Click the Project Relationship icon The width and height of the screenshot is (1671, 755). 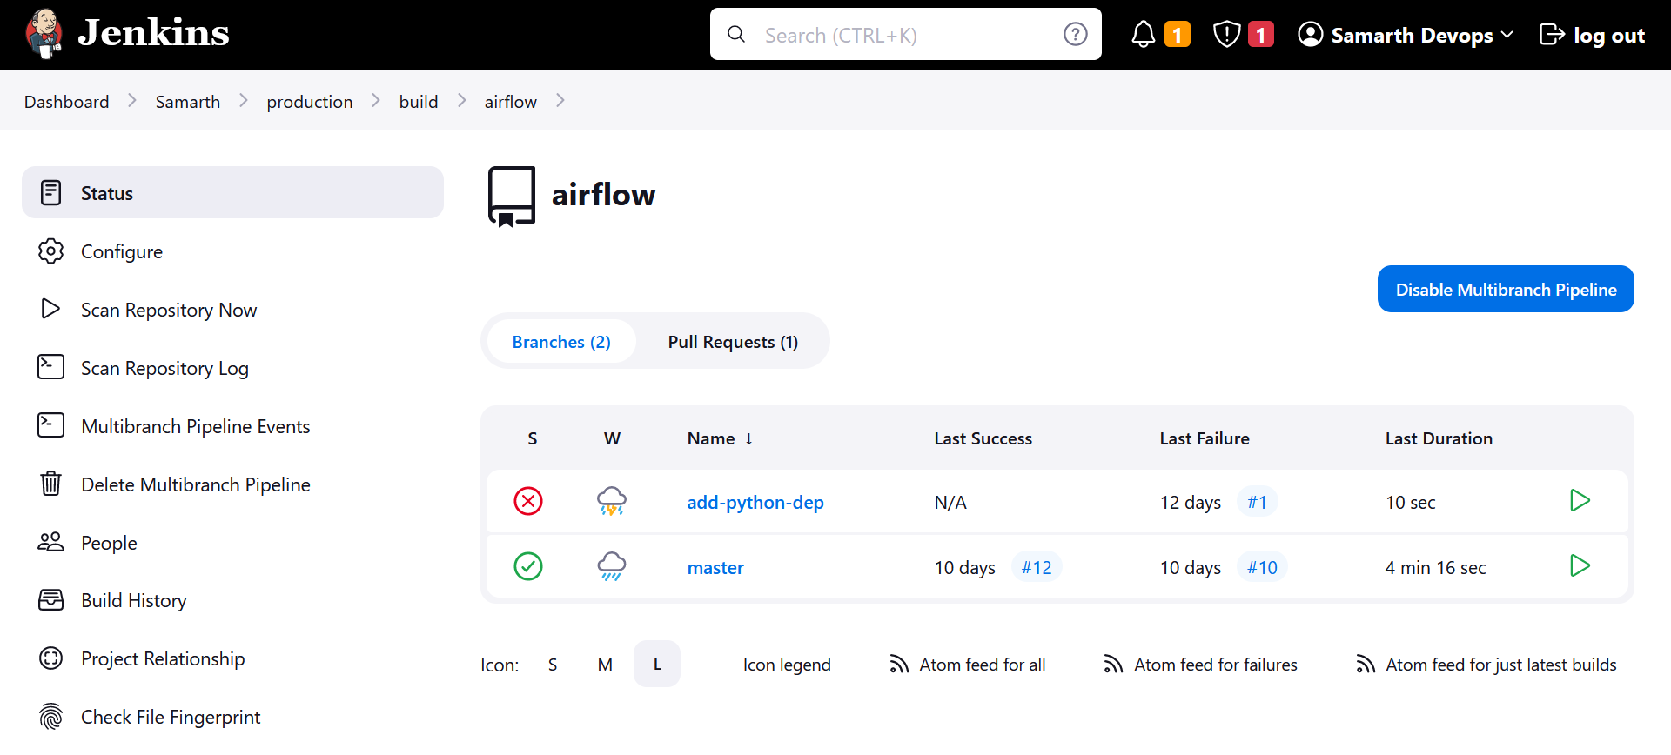[x=51, y=658]
